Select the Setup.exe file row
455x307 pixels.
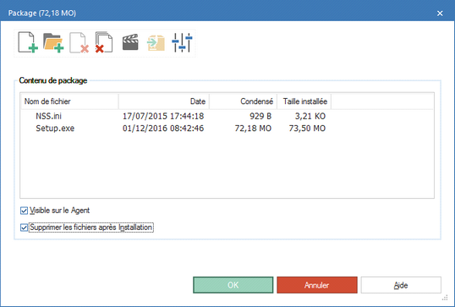(227, 129)
